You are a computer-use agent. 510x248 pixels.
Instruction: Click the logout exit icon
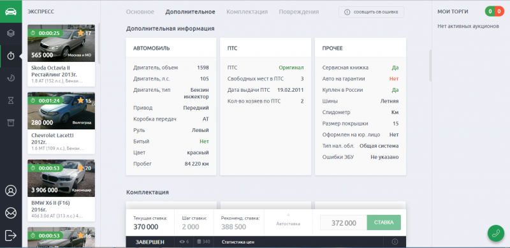click(11, 235)
